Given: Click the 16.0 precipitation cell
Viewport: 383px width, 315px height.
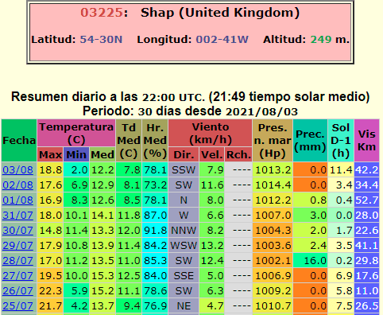Looking at the screenshot, I should pos(310,261).
